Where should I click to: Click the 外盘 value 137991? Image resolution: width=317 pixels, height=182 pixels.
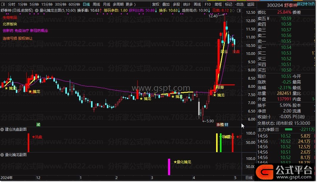tap(284, 99)
